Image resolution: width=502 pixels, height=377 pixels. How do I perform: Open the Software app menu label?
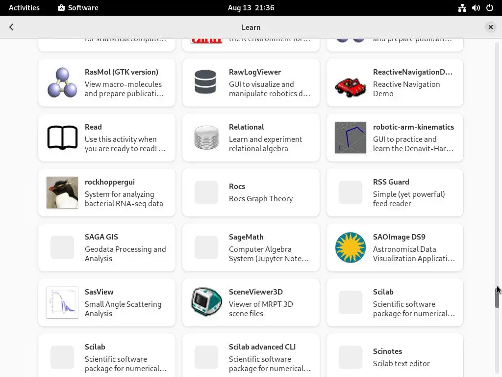[83, 8]
